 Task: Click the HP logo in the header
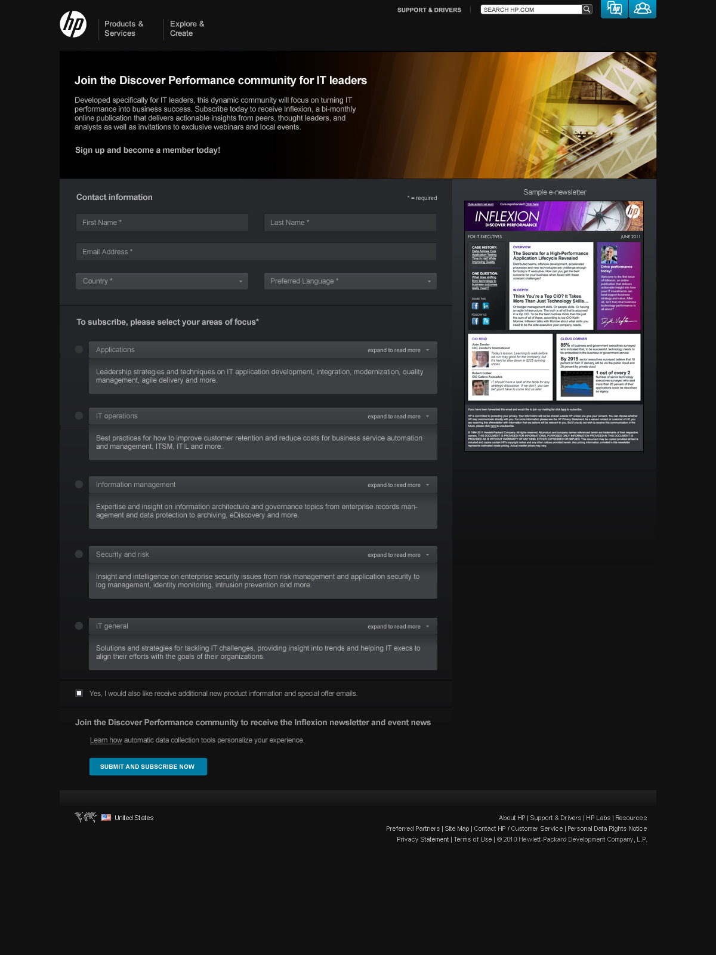pos(73,24)
